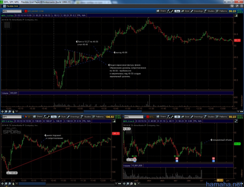Screen dimensions: 244x187
Task: Click the red alert icon beside MYLAN INC COM
Action: tap(26, 11)
